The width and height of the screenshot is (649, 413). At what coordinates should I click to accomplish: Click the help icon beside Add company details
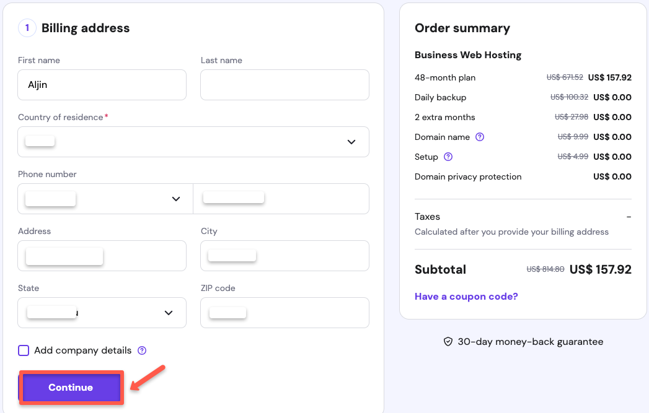(142, 350)
